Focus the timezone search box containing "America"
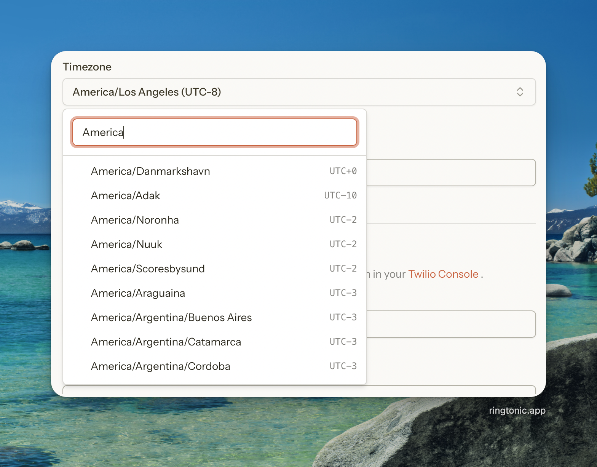Viewport: 597px width, 467px height. point(215,132)
